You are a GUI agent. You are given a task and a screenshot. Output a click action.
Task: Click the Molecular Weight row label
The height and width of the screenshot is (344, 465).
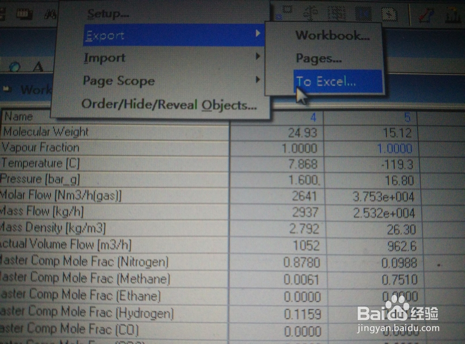pos(46,132)
